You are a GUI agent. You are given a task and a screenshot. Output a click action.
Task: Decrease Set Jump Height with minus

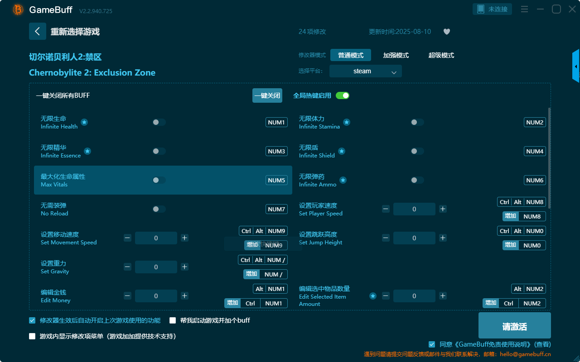tap(386, 238)
